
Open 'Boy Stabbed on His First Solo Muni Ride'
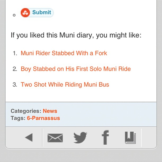point(76,69)
